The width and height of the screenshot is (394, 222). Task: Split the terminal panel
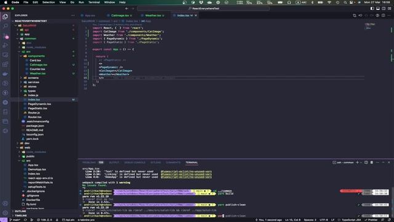[x=366, y=163]
